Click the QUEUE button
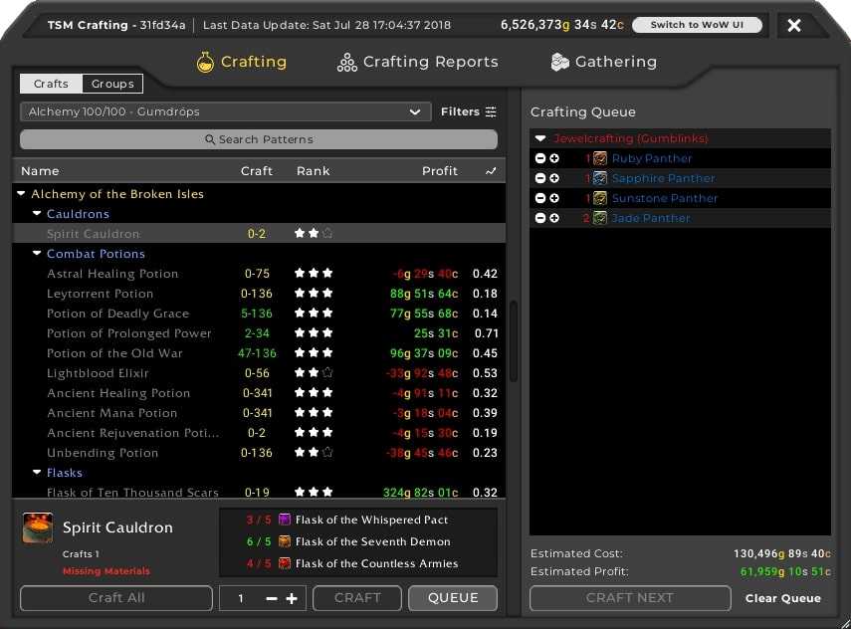Image resolution: width=851 pixels, height=629 pixels. pyautogui.click(x=453, y=598)
